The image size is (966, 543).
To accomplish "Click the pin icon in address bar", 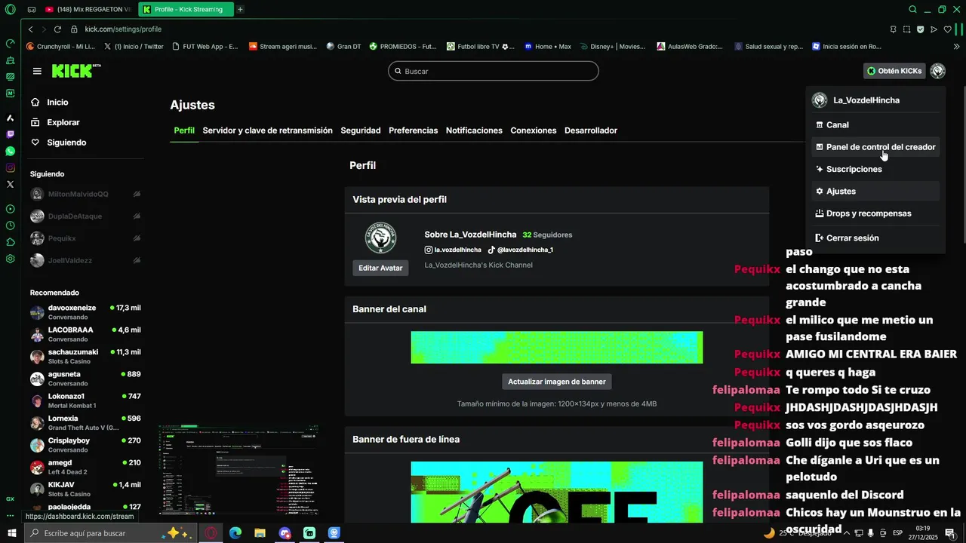I will point(893,29).
